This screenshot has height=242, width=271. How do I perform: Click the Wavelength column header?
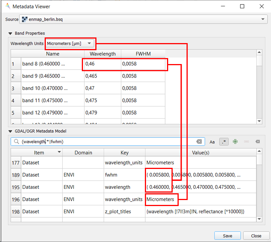point(103,54)
